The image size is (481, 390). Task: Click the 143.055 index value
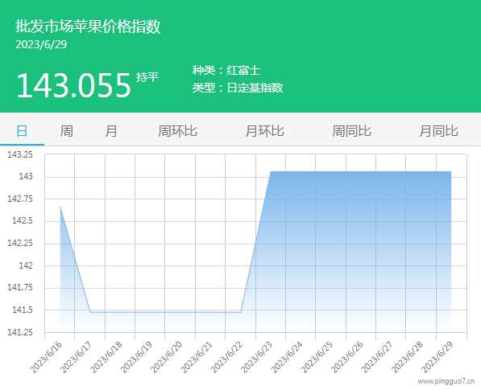coord(73,85)
